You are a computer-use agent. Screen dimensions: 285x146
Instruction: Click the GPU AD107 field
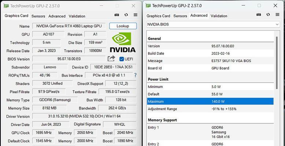pyautogui.click(x=48, y=34)
